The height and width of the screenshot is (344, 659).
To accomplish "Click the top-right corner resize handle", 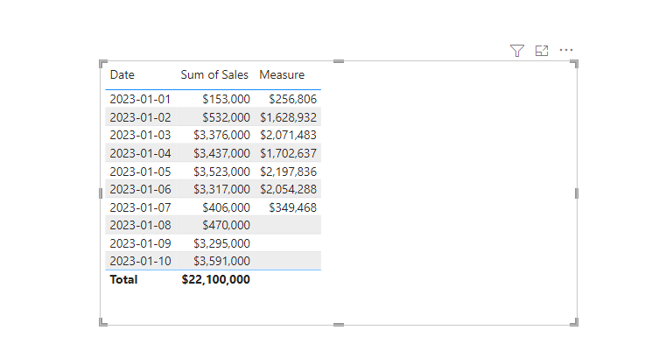I will pos(574,64).
